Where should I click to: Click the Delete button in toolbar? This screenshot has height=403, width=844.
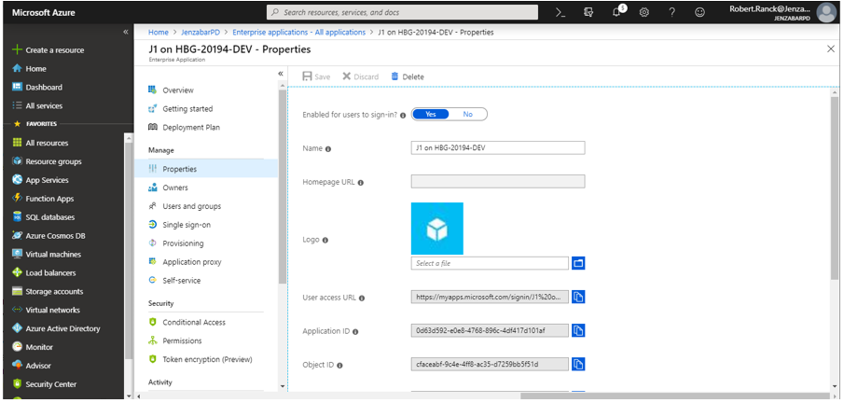tap(407, 76)
